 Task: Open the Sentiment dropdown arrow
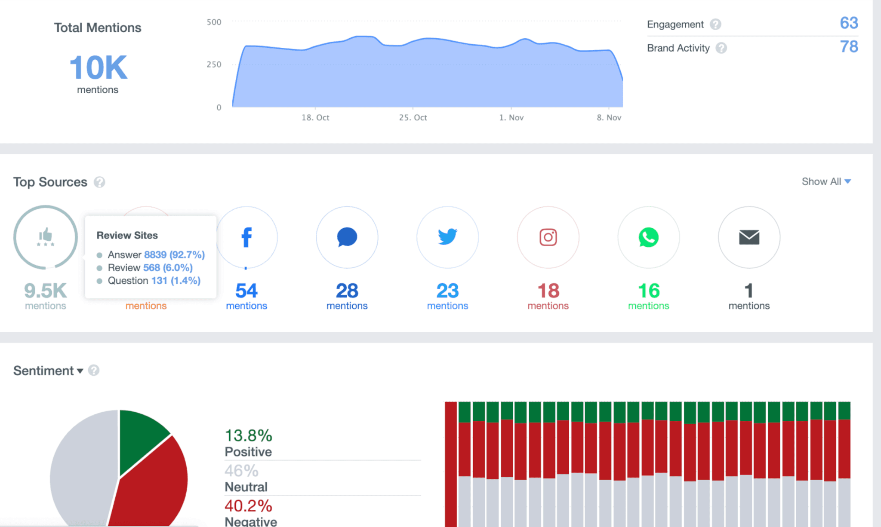click(80, 371)
